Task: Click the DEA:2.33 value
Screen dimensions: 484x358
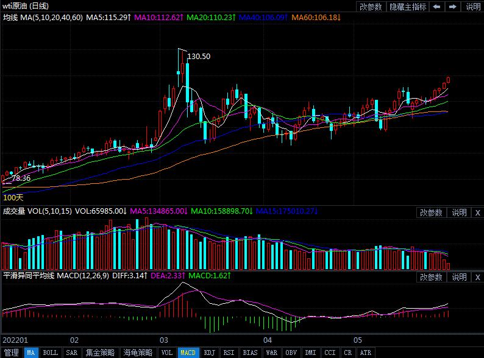Action: tap(168, 276)
